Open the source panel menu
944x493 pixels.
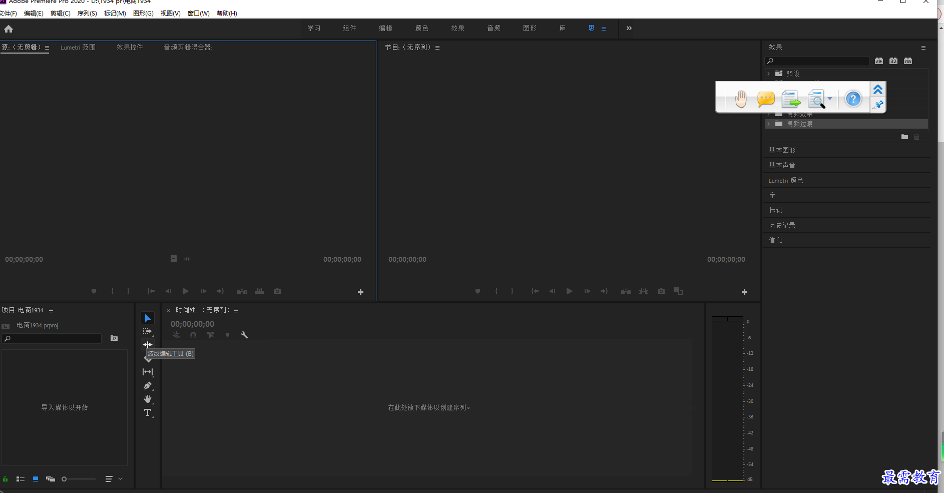[x=47, y=48]
